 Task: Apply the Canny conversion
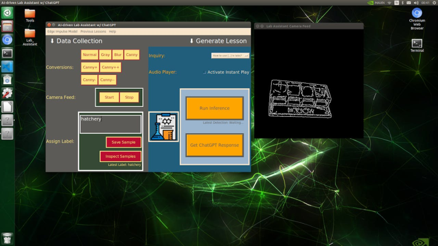coord(132,54)
